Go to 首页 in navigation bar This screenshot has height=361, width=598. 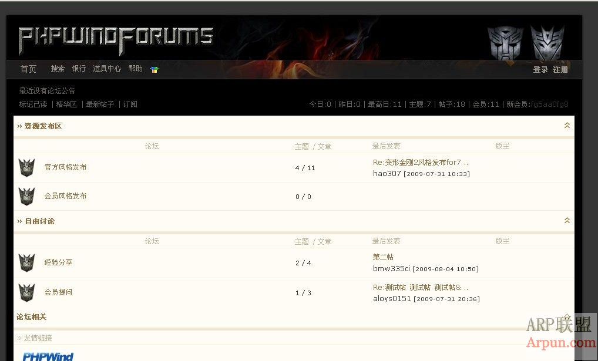[28, 69]
